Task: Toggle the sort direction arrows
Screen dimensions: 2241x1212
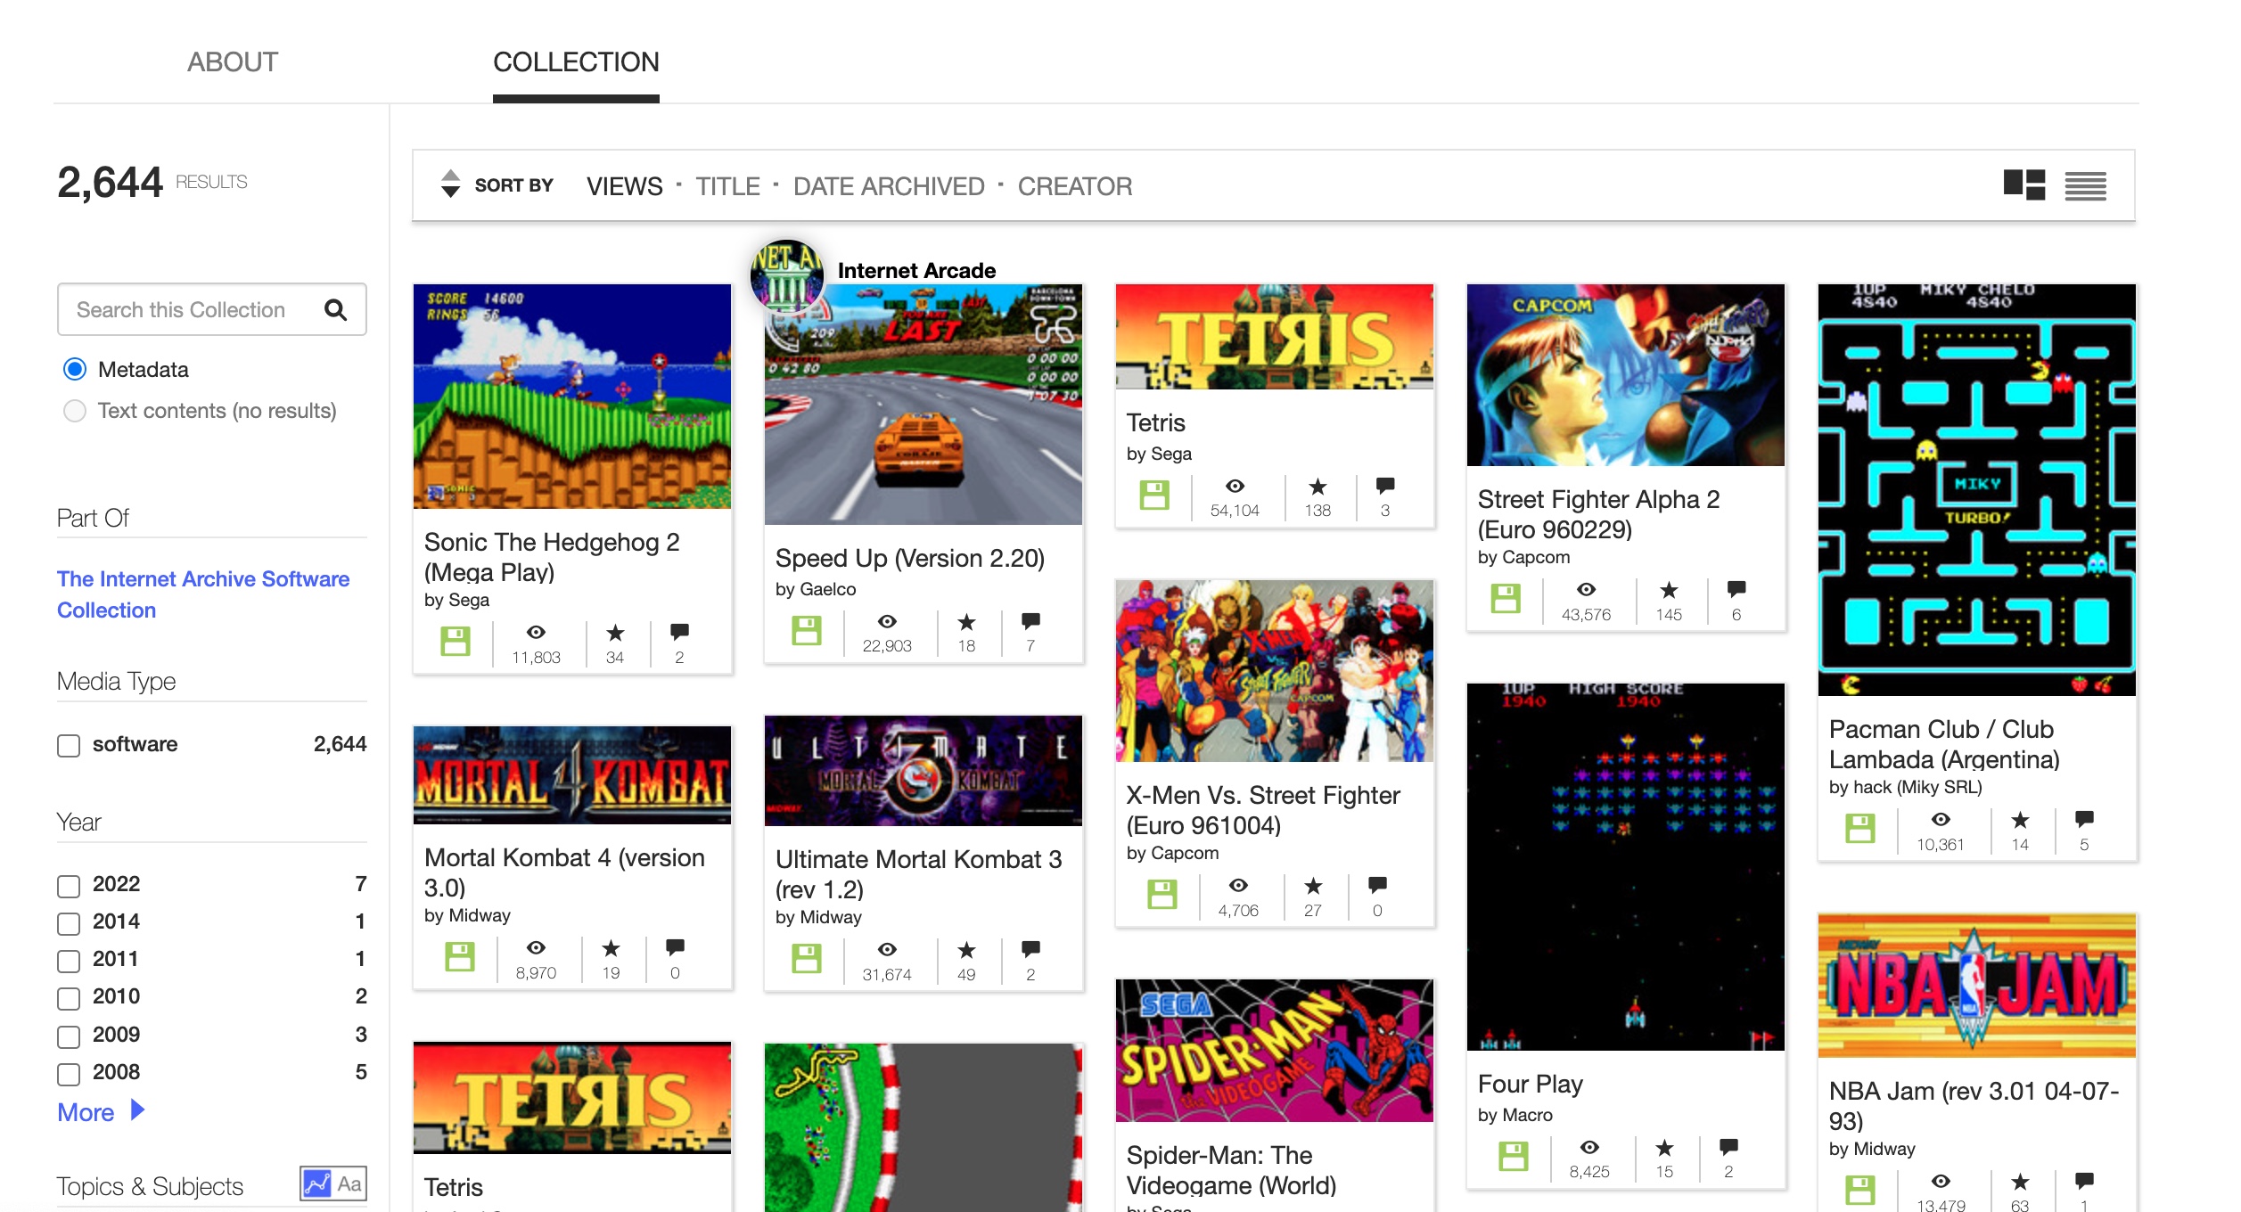Action: 450,184
